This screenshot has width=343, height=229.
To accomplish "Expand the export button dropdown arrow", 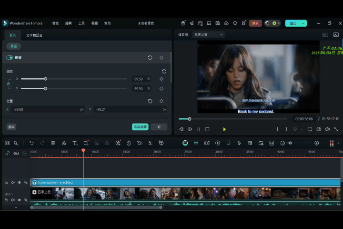I will 303,23.
